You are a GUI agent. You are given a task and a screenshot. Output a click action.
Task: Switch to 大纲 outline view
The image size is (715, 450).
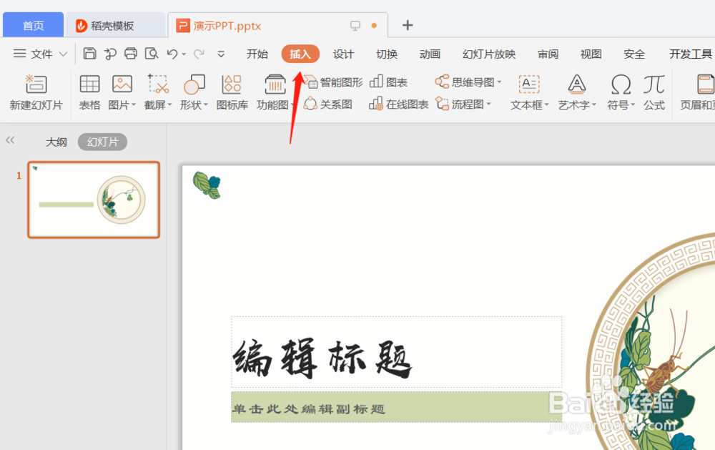(56, 142)
